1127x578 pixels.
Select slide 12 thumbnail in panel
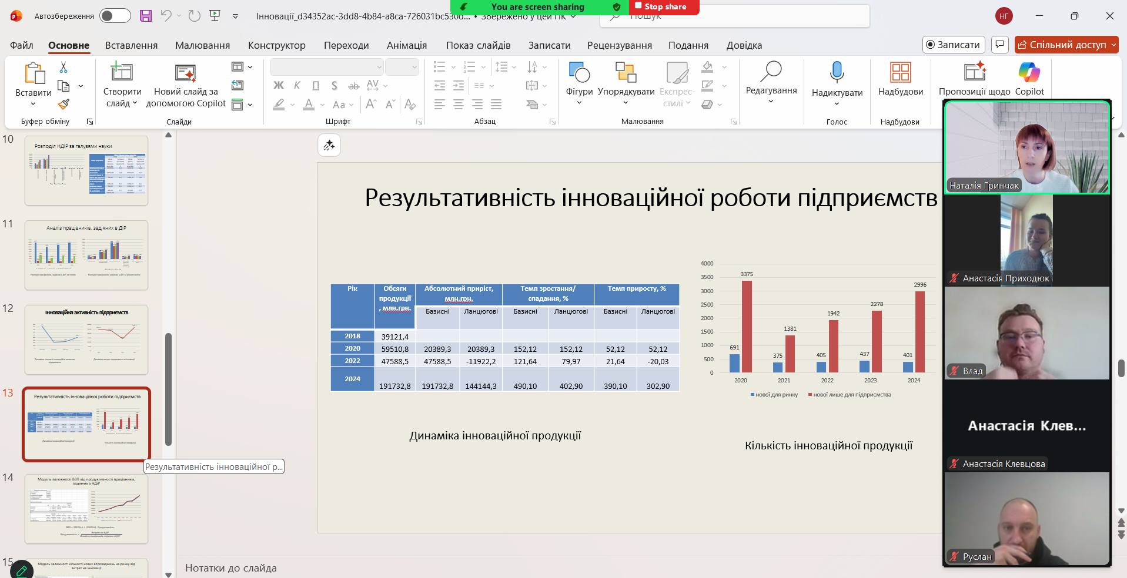tap(86, 340)
